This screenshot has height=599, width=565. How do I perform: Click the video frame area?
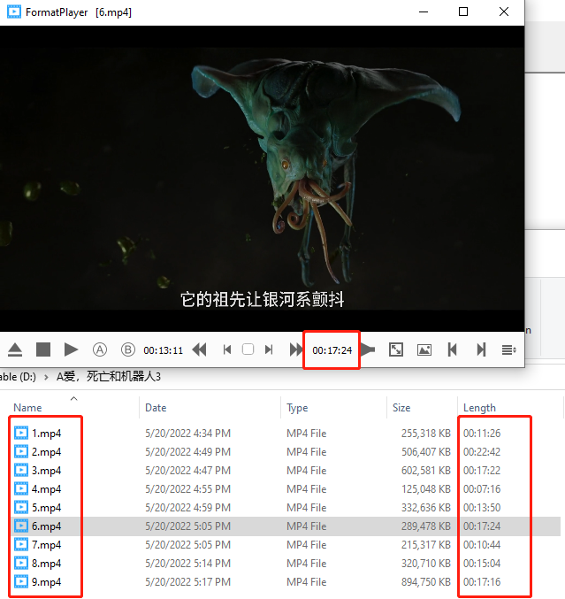pos(262,179)
